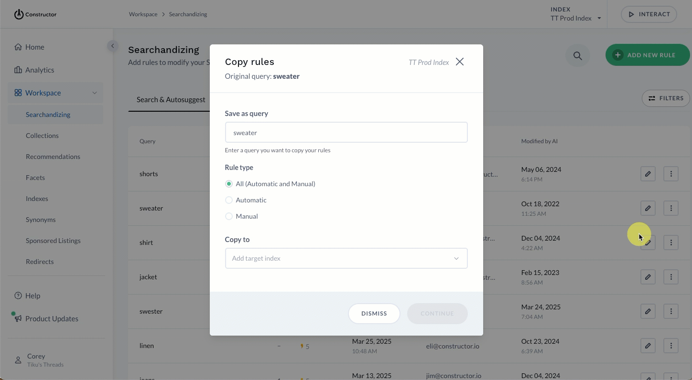692x380 pixels.
Task: Open Recommendations page
Action: [x=53, y=157]
